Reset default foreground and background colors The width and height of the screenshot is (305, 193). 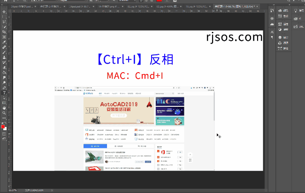click(2, 123)
